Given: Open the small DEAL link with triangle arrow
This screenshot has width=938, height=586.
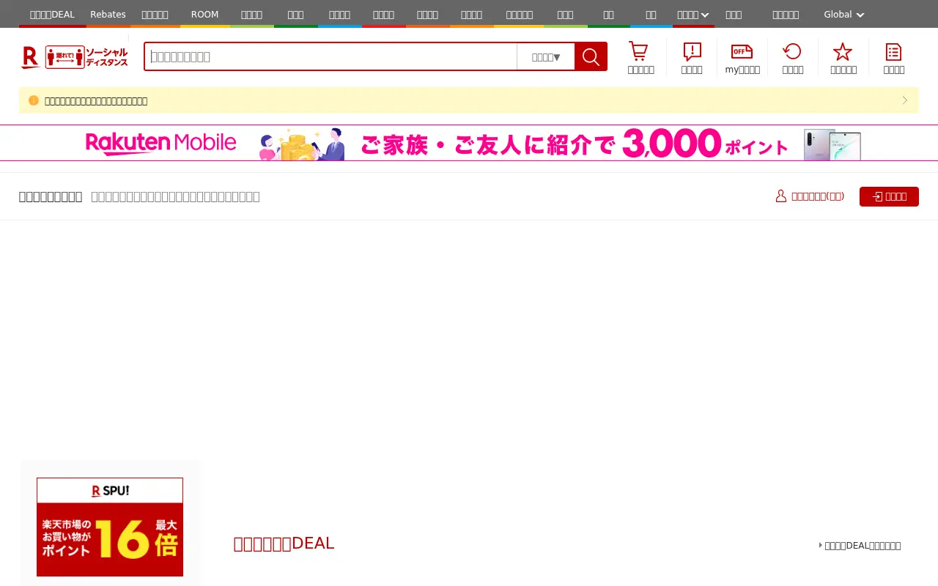Looking at the screenshot, I should [860, 546].
